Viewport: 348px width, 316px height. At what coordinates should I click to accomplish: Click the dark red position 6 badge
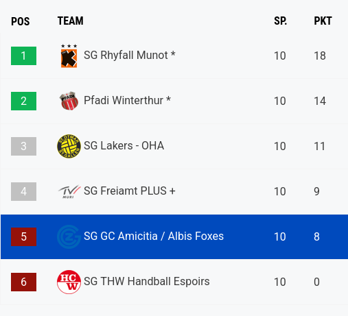[x=23, y=282]
